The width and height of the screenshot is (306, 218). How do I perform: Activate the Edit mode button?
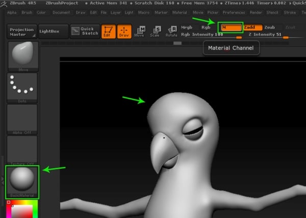pos(108,32)
